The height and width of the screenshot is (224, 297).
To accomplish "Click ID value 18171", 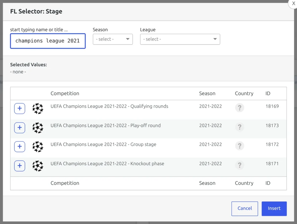I will (x=272, y=164).
